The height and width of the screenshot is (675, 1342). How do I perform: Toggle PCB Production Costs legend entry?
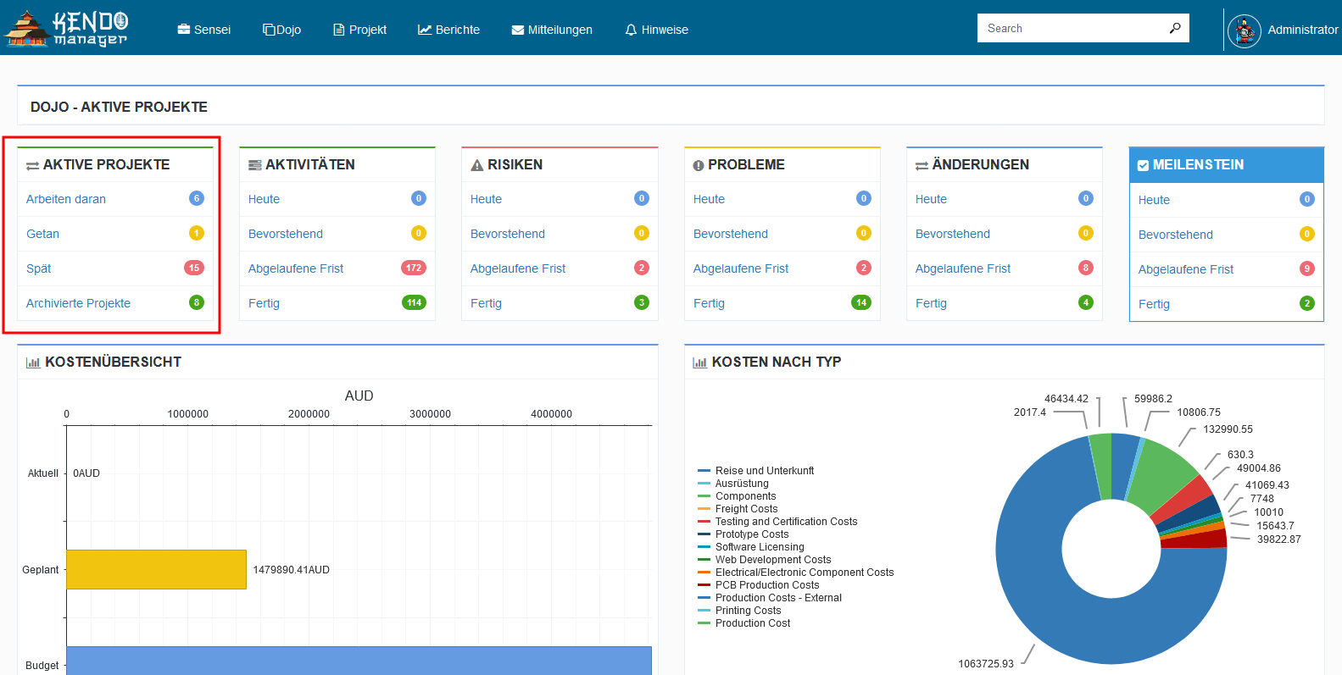[759, 585]
